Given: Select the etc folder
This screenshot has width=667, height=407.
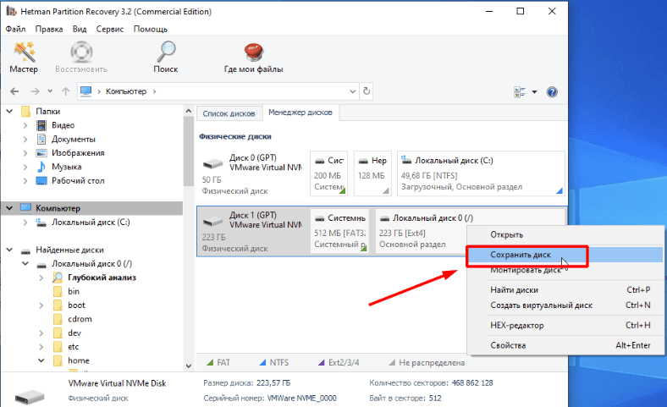Looking at the screenshot, I should coord(73,347).
